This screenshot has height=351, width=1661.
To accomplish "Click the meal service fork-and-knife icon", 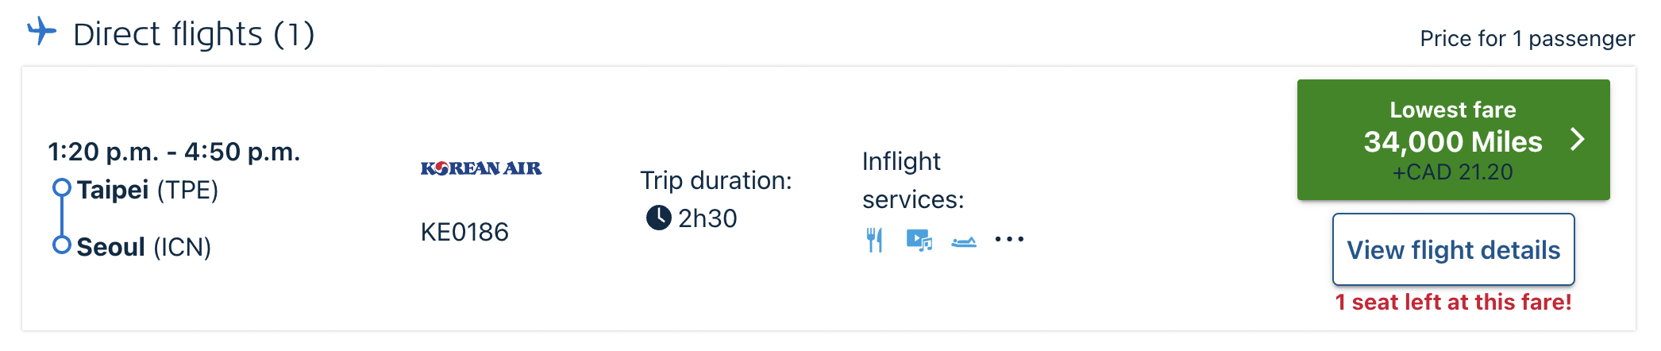I will click(874, 239).
